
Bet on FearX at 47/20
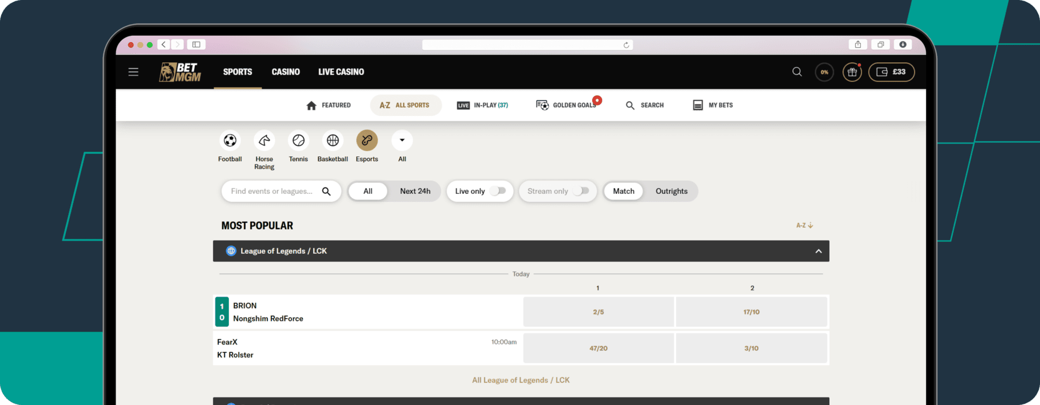(x=599, y=348)
